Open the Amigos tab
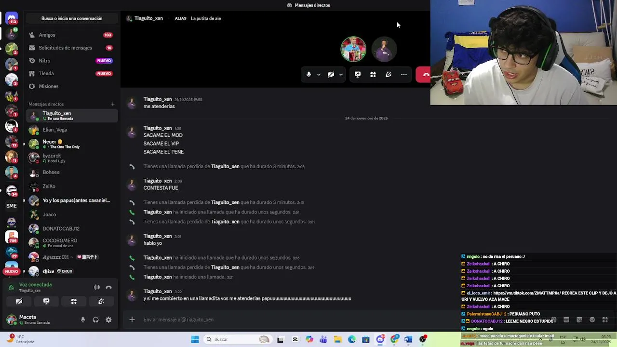Viewport: 617px width, 347px height. (72, 35)
